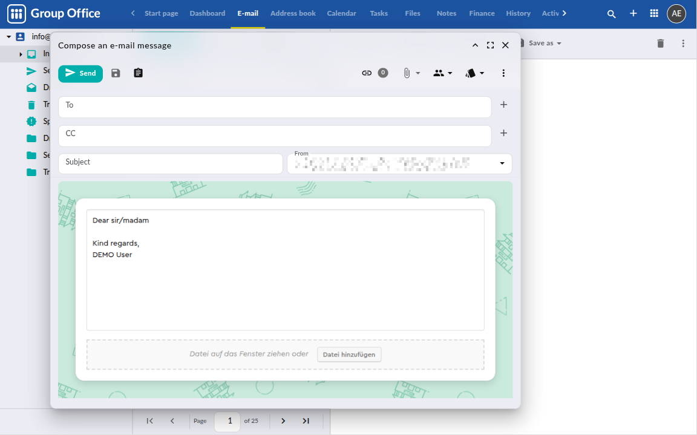The width and height of the screenshot is (697, 435).
Task: Click in the To recipient field
Action: (x=275, y=107)
